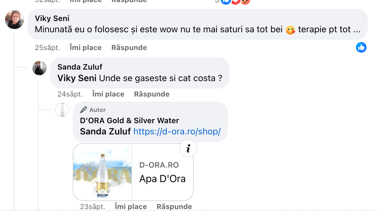Like Viky Seni's comment with Îmi place
The image size is (377, 212).
coord(85,48)
